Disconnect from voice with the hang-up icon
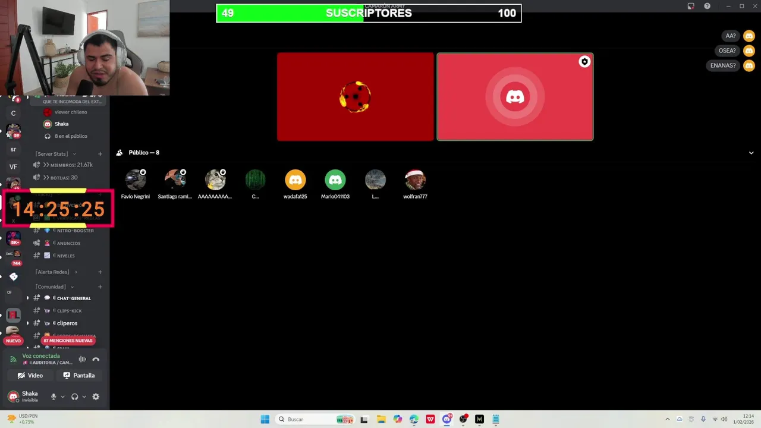This screenshot has width=761, height=428. 96,359
